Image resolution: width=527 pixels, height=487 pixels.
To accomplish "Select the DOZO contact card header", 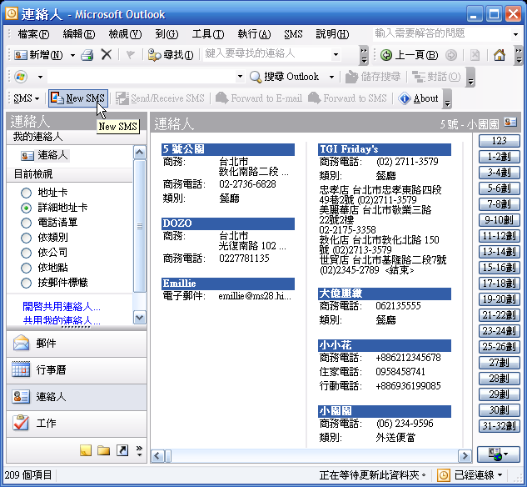I will click(228, 223).
